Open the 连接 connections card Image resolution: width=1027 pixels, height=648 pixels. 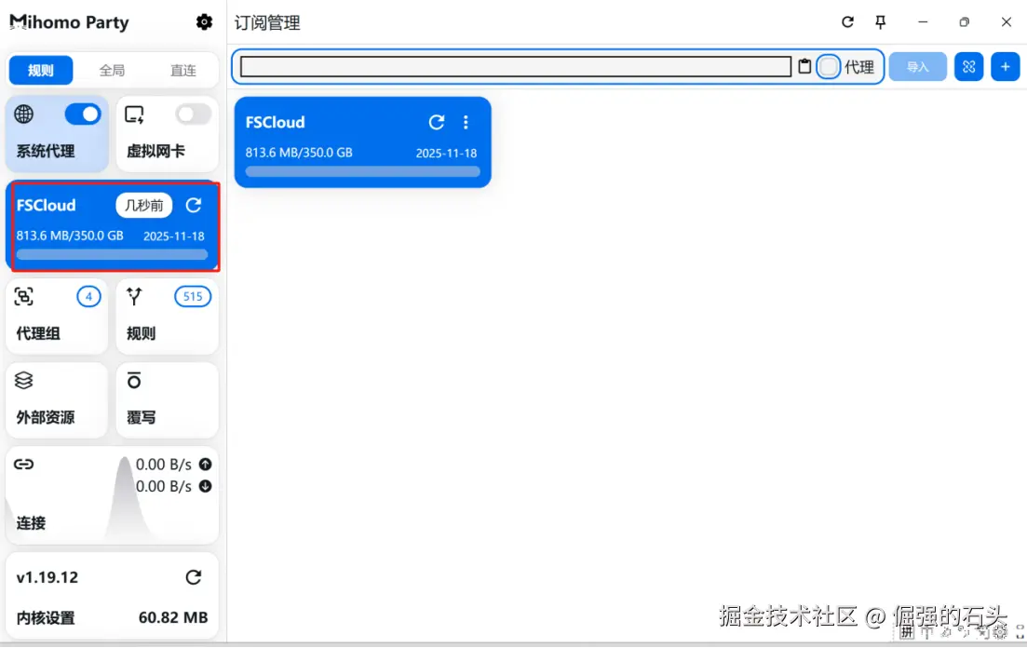tap(112, 495)
